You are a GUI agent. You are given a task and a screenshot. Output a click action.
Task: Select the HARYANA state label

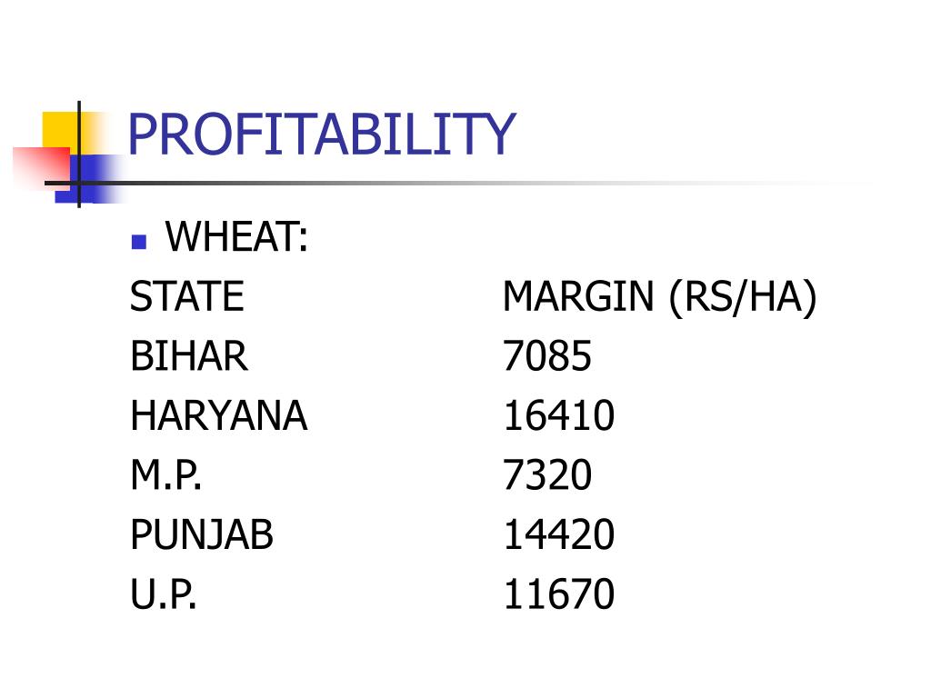pyautogui.click(x=219, y=415)
